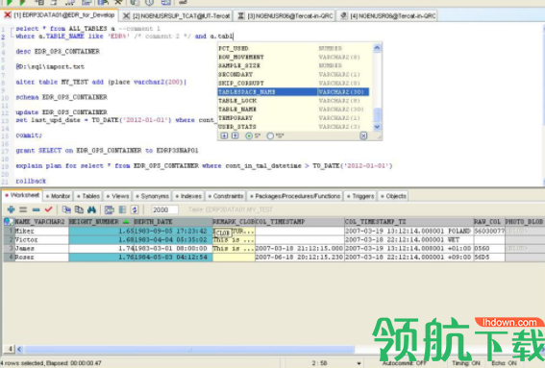The width and height of the screenshot is (545, 368).
Task: Click the red X icon on EDRP3DATA01 tab
Action: 7,15
